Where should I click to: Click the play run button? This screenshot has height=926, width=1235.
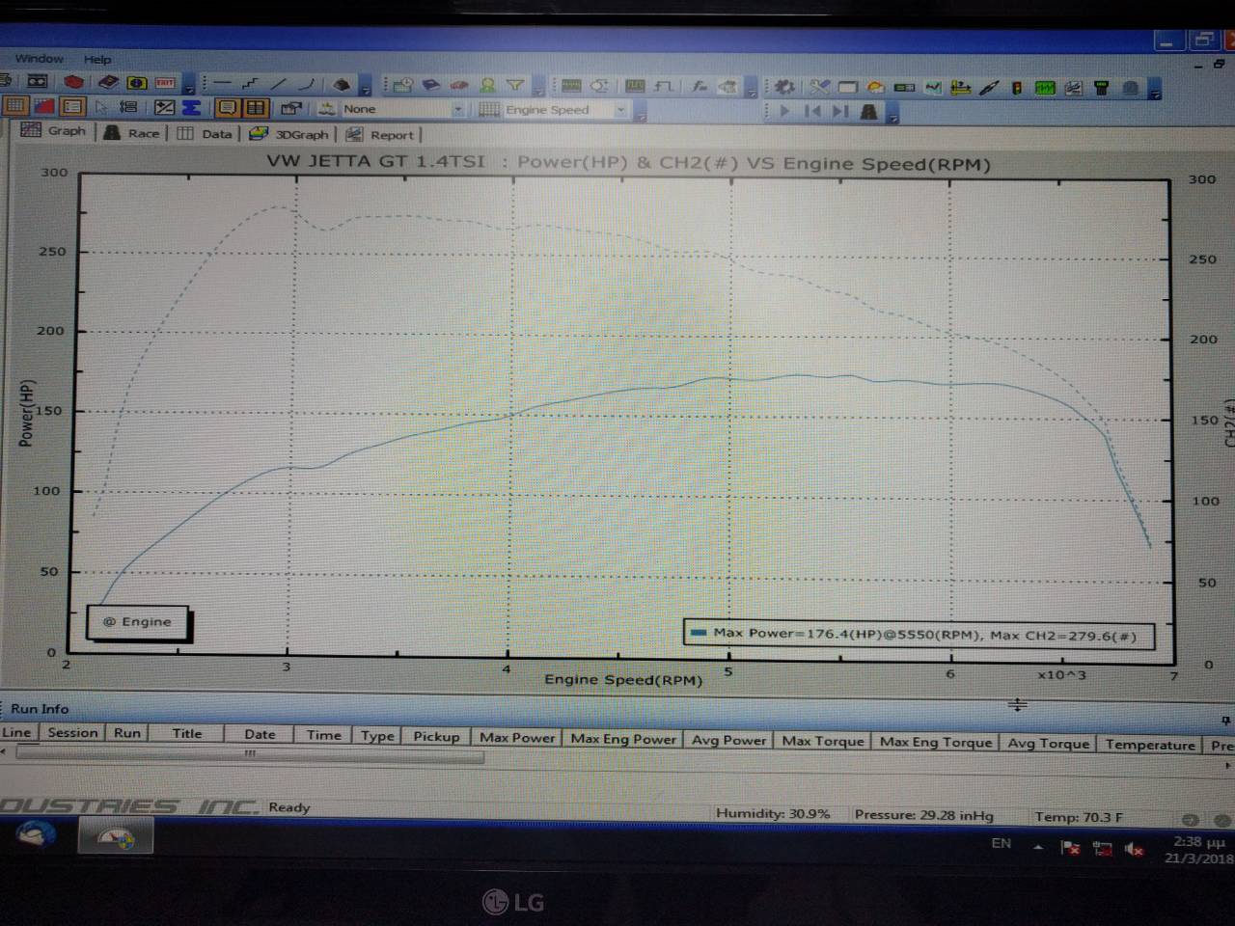point(783,111)
